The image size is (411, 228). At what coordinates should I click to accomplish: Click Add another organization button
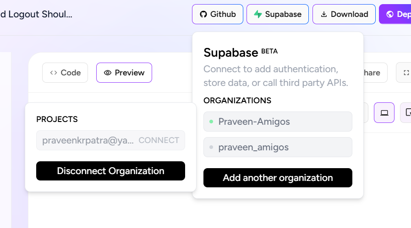pos(278,178)
